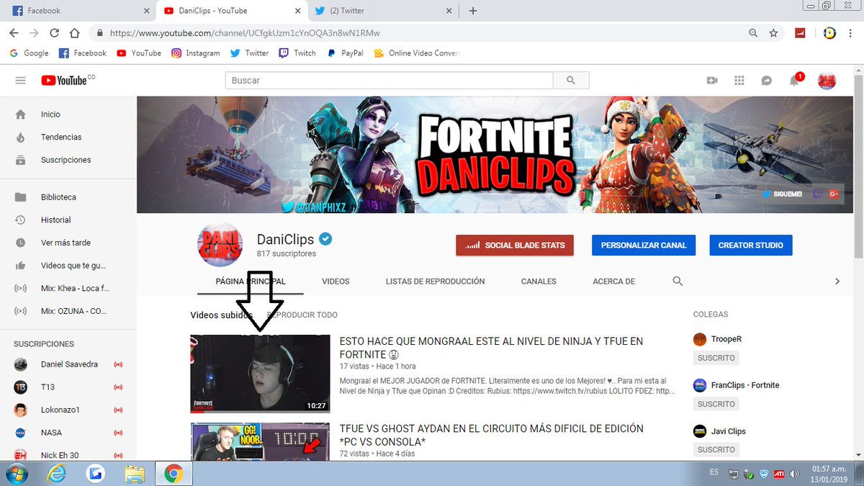864x486 pixels.
Task: Click the search magnifier button
Action: [x=572, y=81]
